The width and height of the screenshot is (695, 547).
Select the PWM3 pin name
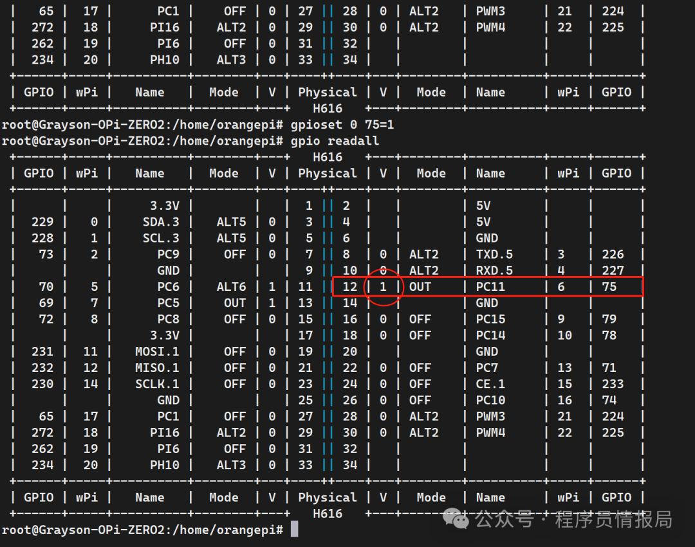tap(490, 416)
